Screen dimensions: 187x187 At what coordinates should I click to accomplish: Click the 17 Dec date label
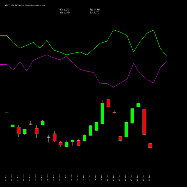(x=131, y=178)
